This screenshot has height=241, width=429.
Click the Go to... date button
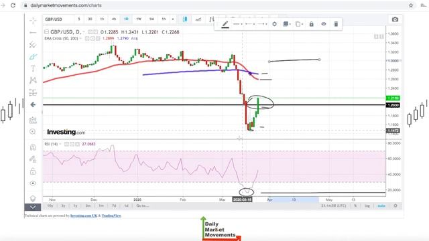pos(143,206)
